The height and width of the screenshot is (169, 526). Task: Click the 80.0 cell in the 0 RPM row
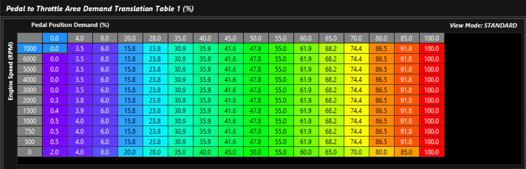[x=381, y=152]
